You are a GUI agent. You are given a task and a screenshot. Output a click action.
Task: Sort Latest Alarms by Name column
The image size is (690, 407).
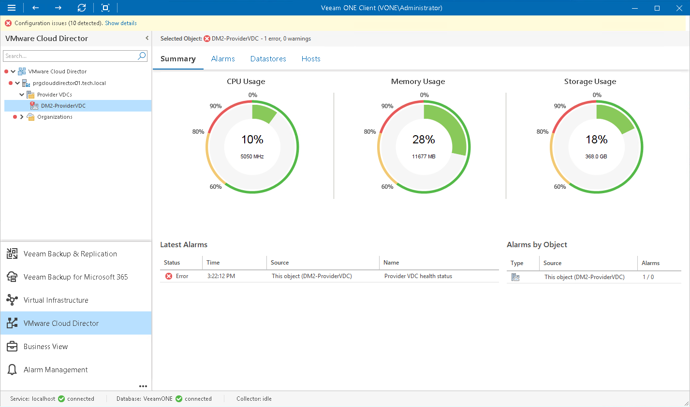tap(439, 263)
